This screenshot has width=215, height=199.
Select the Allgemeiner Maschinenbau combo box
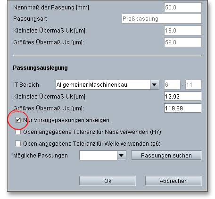[107, 85]
